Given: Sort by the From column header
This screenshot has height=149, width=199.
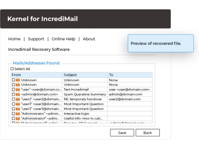Looking at the screenshot, I should pyautogui.click(x=36, y=75).
